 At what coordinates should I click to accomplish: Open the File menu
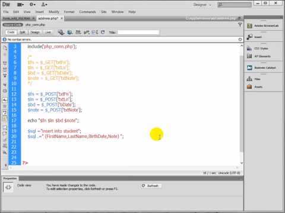[6, 12]
